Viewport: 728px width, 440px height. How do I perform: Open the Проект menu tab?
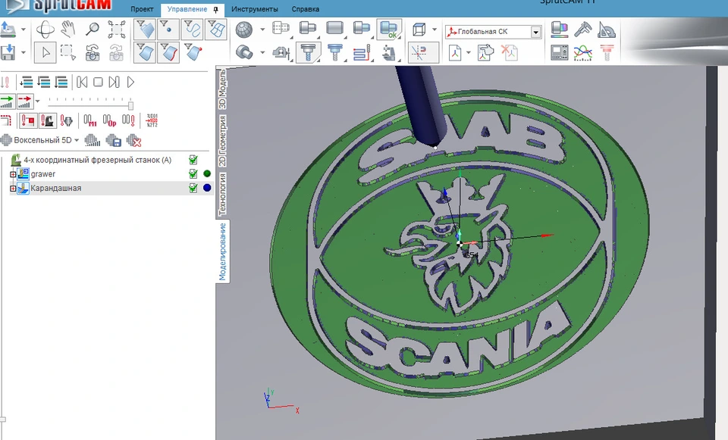142,9
